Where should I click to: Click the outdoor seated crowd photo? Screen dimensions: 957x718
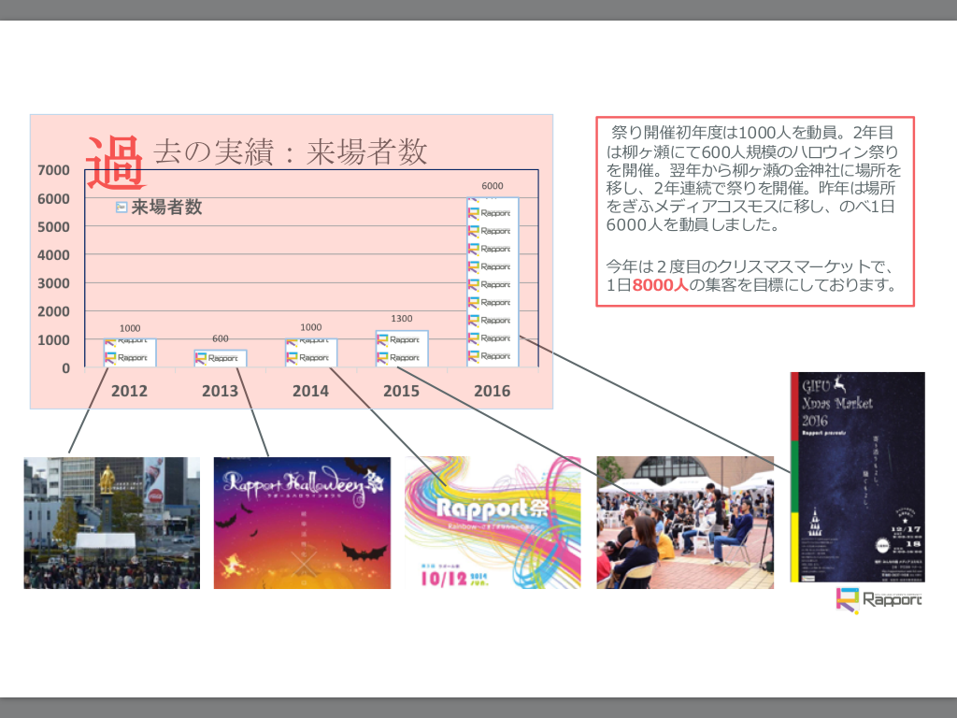(685, 523)
